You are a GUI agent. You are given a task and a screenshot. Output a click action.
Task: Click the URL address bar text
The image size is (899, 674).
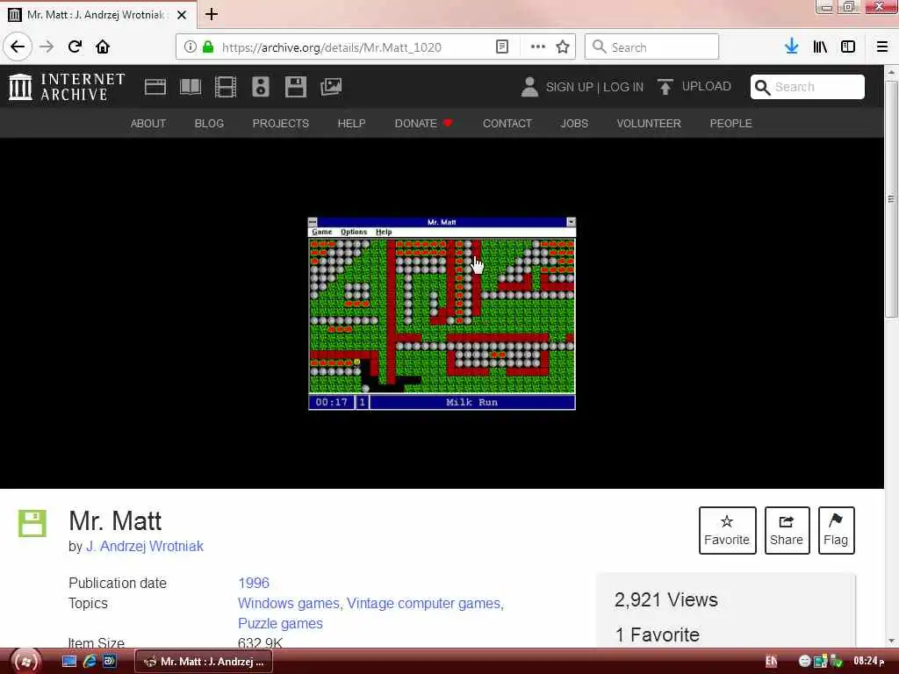point(331,47)
